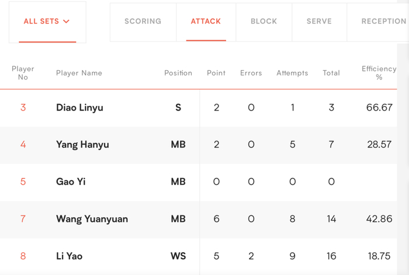Click player number 5 link
The image size is (409, 275).
(x=23, y=182)
